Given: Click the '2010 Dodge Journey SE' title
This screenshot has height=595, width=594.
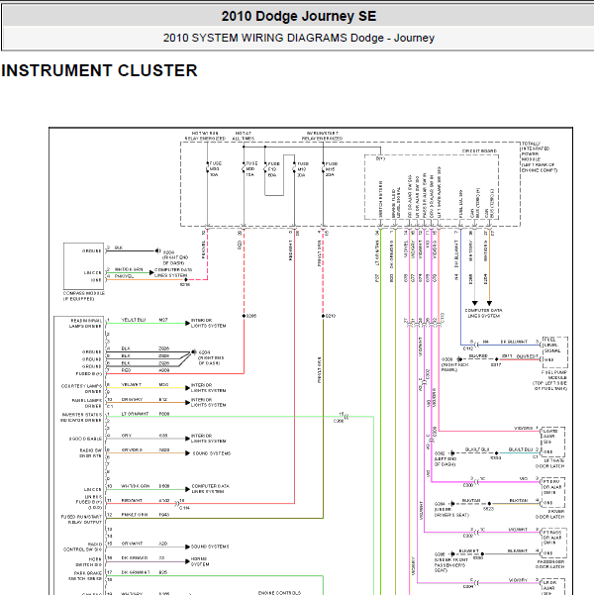Looking at the screenshot, I should coord(299,16).
